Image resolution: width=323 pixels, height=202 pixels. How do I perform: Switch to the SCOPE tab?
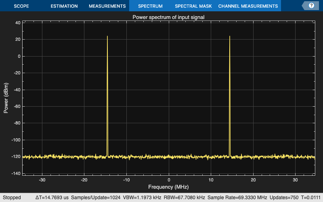pos(21,6)
